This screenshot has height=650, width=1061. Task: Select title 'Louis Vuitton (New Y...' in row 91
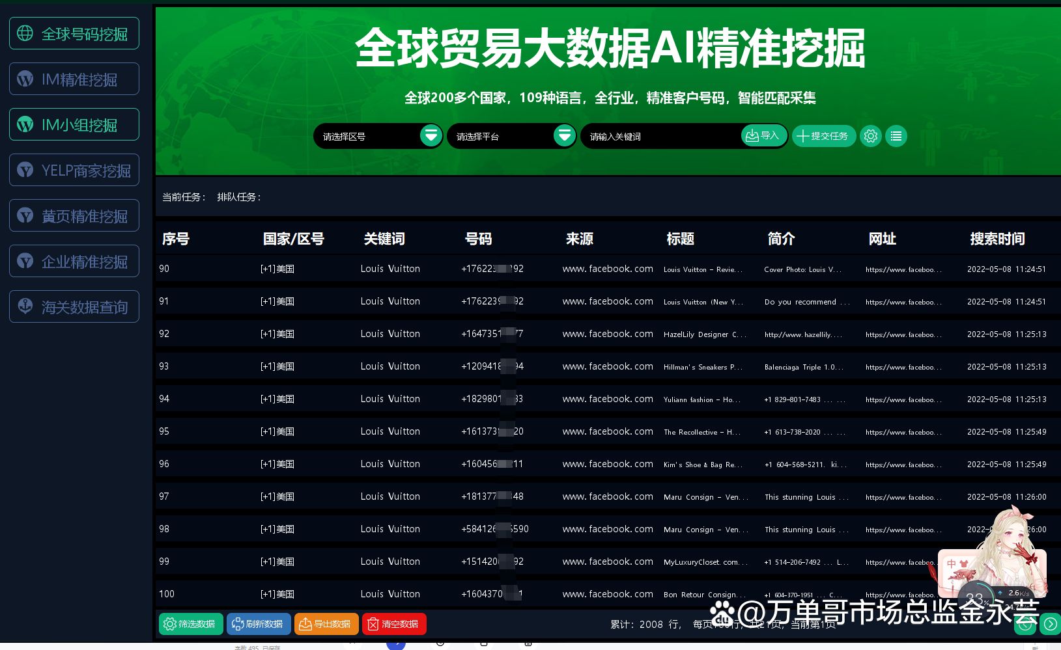point(703,302)
